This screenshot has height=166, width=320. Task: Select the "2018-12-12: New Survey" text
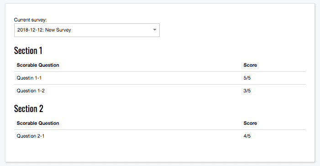tap(44, 30)
